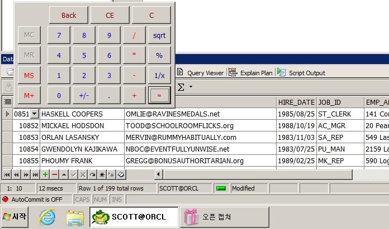Select the Query Viewer tab
The image size is (389, 229).
click(201, 73)
